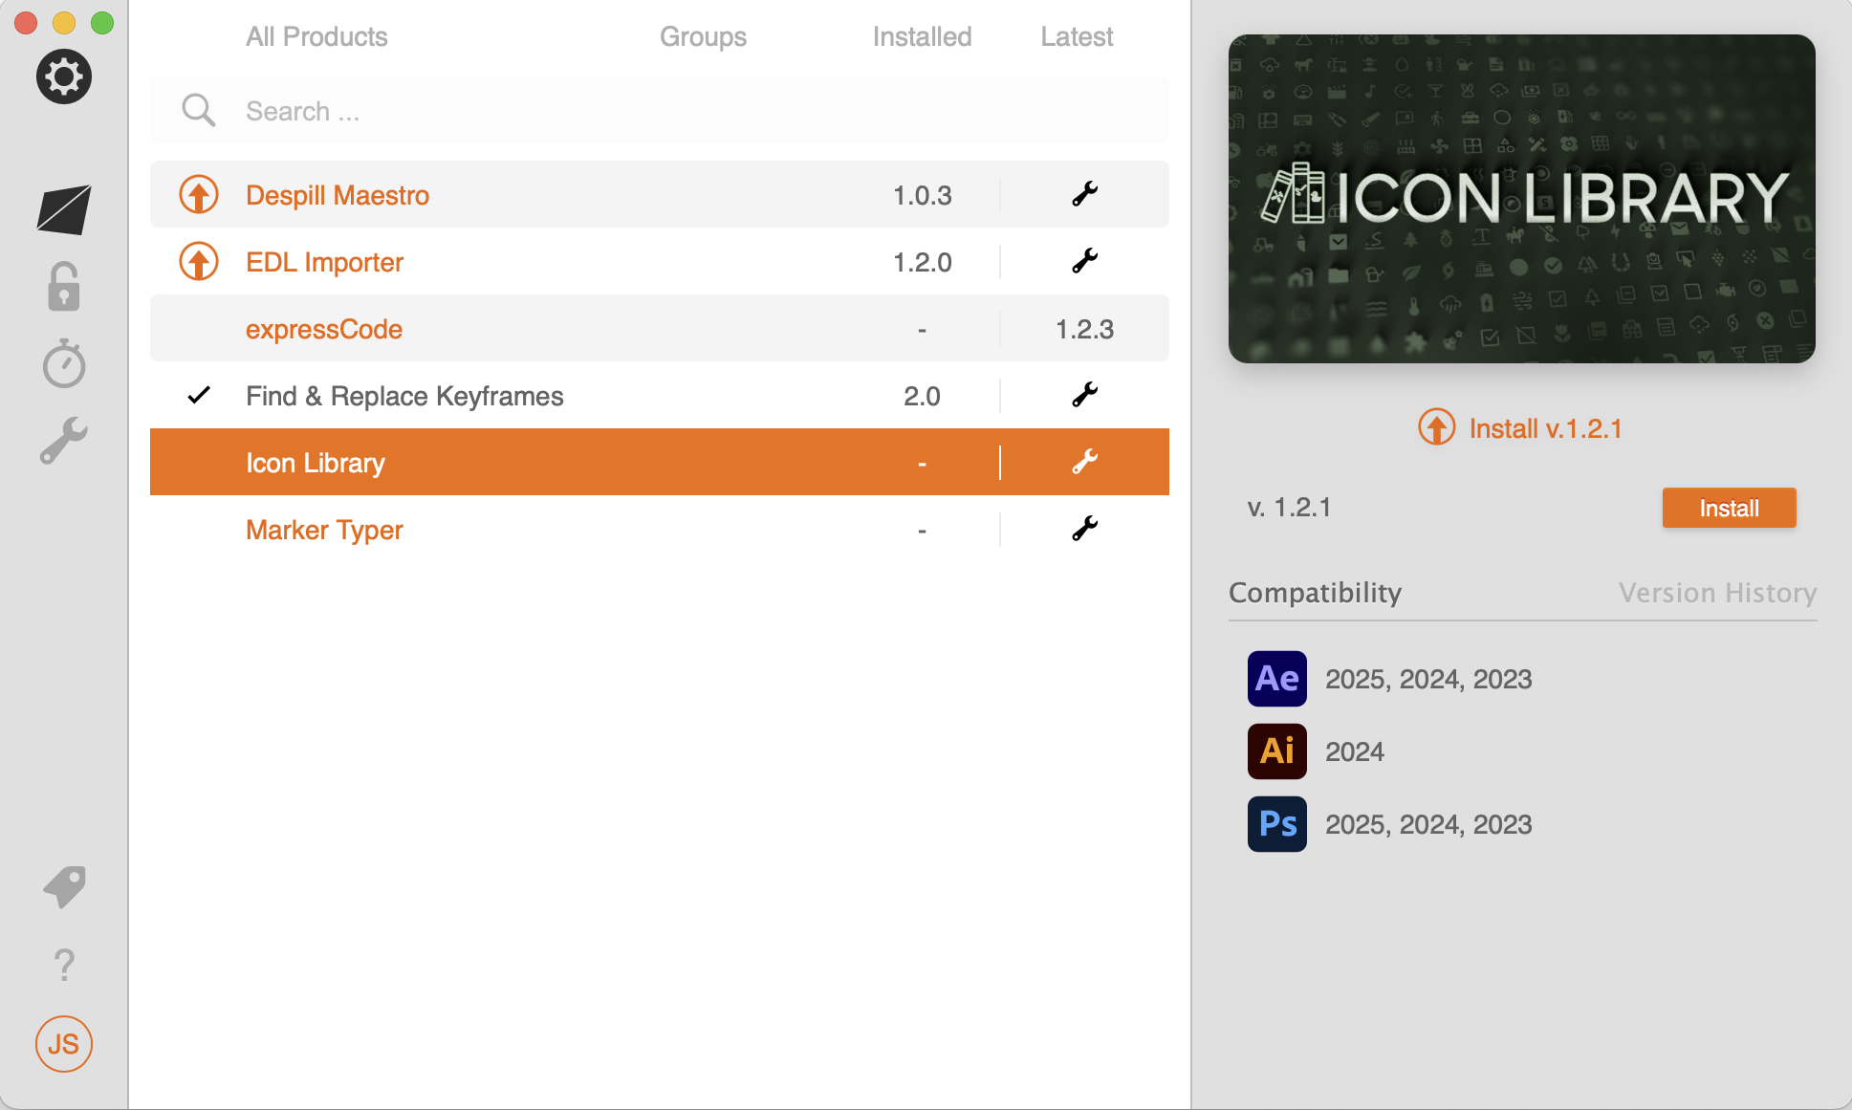Click After Effects versions 2025, 2024, 2023
The image size is (1852, 1110).
coord(1428,679)
